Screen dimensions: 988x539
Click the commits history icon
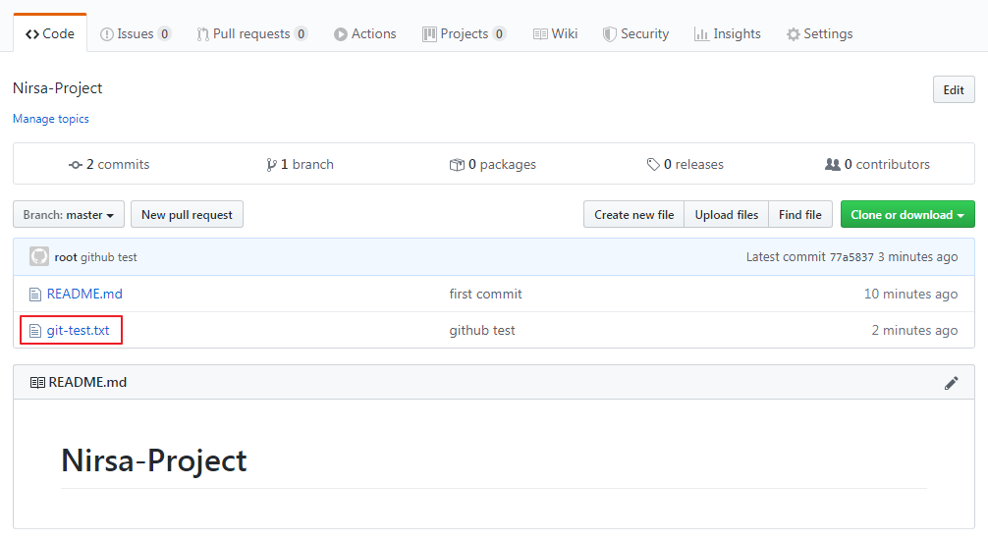(x=75, y=165)
